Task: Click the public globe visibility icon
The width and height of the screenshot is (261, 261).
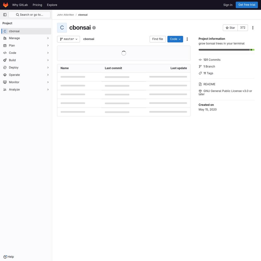Action: pyautogui.click(x=94, y=28)
